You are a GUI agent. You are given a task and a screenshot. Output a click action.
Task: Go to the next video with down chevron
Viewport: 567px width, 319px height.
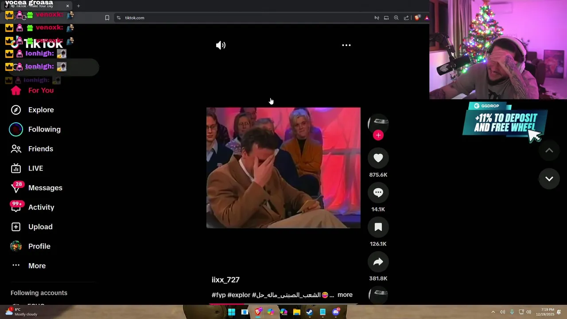[x=549, y=179]
